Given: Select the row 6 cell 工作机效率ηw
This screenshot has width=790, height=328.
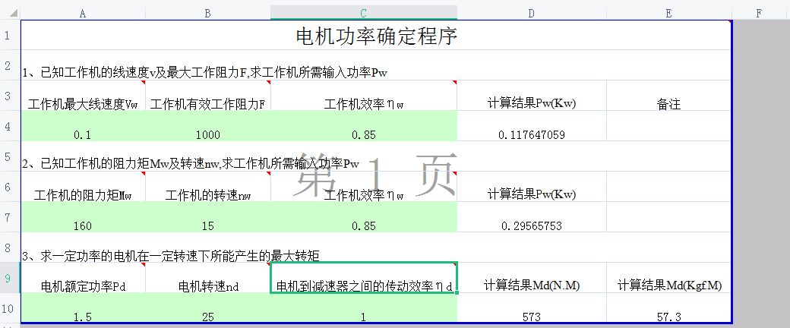Looking at the screenshot, I should pyautogui.click(x=364, y=187).
